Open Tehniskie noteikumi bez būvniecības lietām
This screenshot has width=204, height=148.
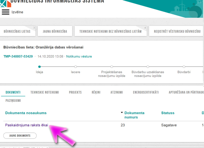point(110,32)
